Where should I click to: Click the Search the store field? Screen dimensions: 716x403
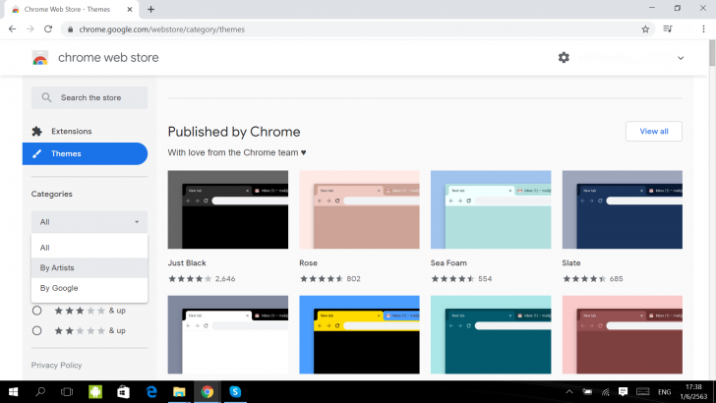[x=89, y=97]
